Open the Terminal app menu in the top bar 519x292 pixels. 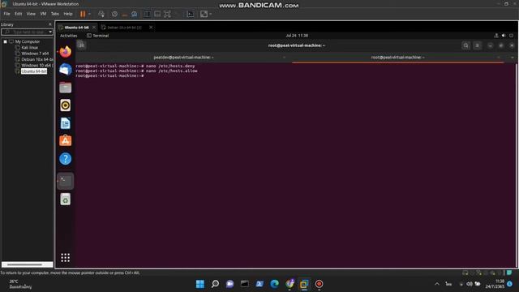pyautogui.click(x=97, y=36)
